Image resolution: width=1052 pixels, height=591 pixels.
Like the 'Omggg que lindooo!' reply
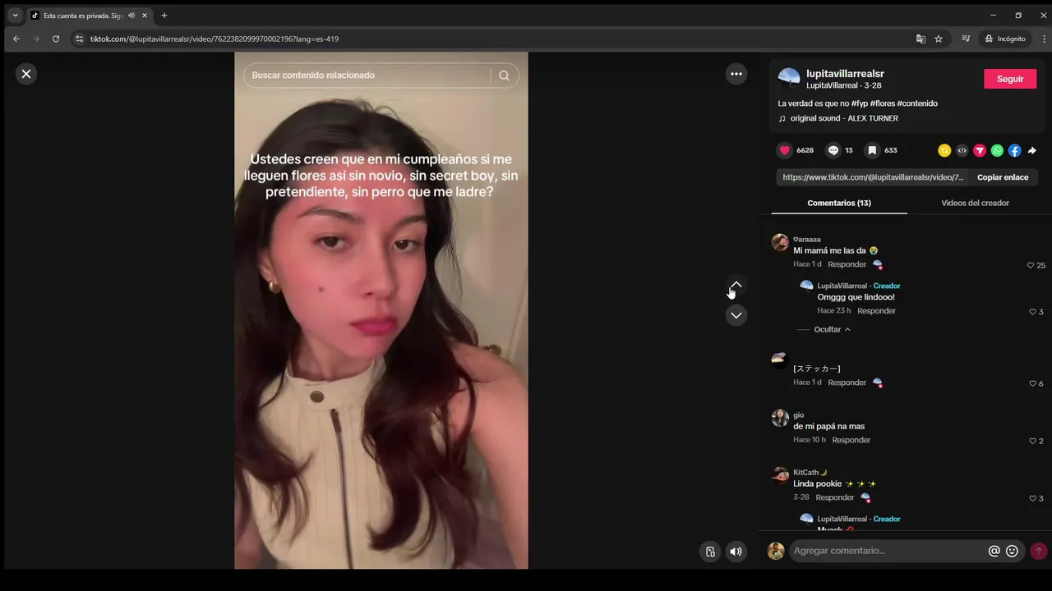click(x=1033, y=312)
